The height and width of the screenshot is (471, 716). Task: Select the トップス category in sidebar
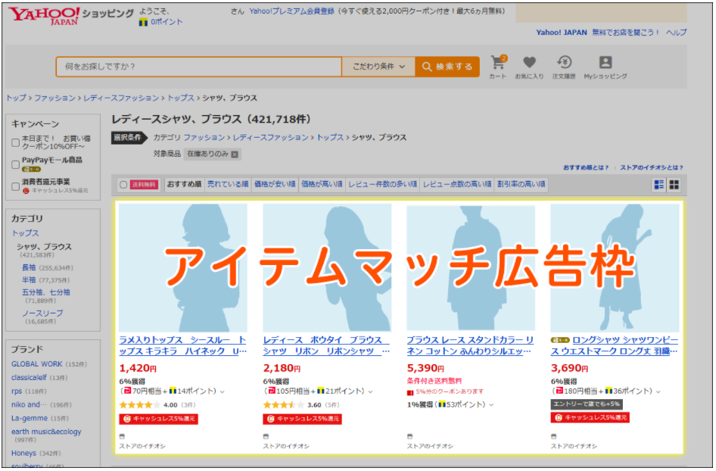tap(25, 233)
